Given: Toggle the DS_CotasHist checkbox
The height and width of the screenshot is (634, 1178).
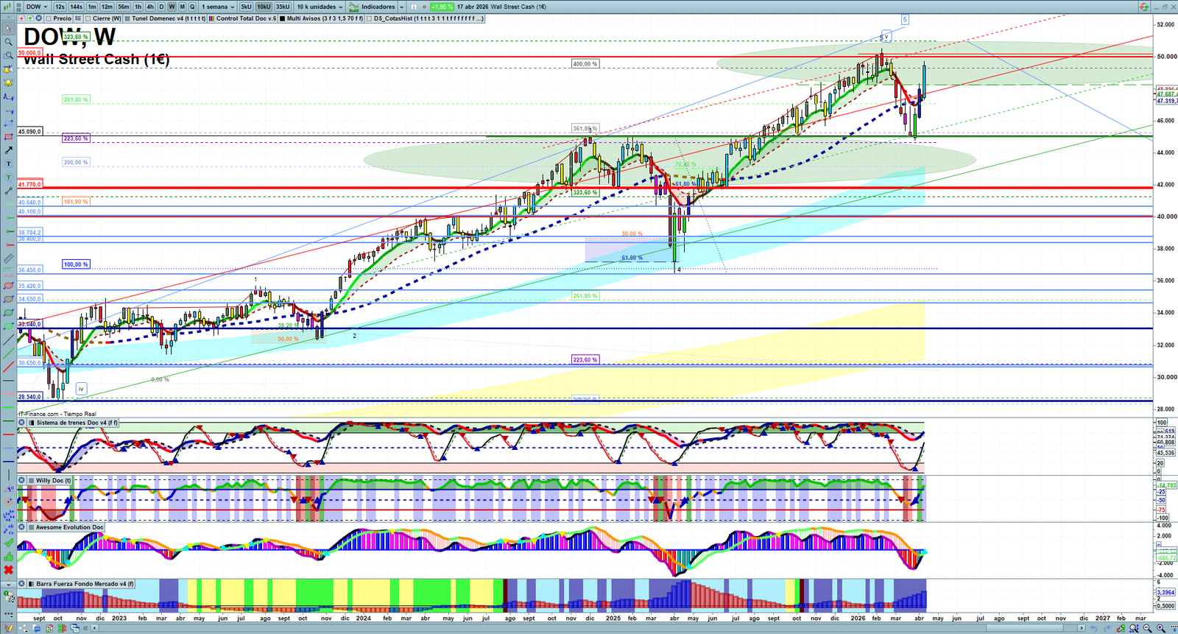Looking at the screenshot, I should pyautogui.click(x=370, y=18).
